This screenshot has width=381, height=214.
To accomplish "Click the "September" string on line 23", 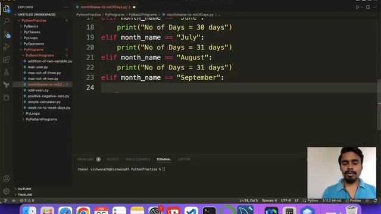I will (x=198, y=78).
